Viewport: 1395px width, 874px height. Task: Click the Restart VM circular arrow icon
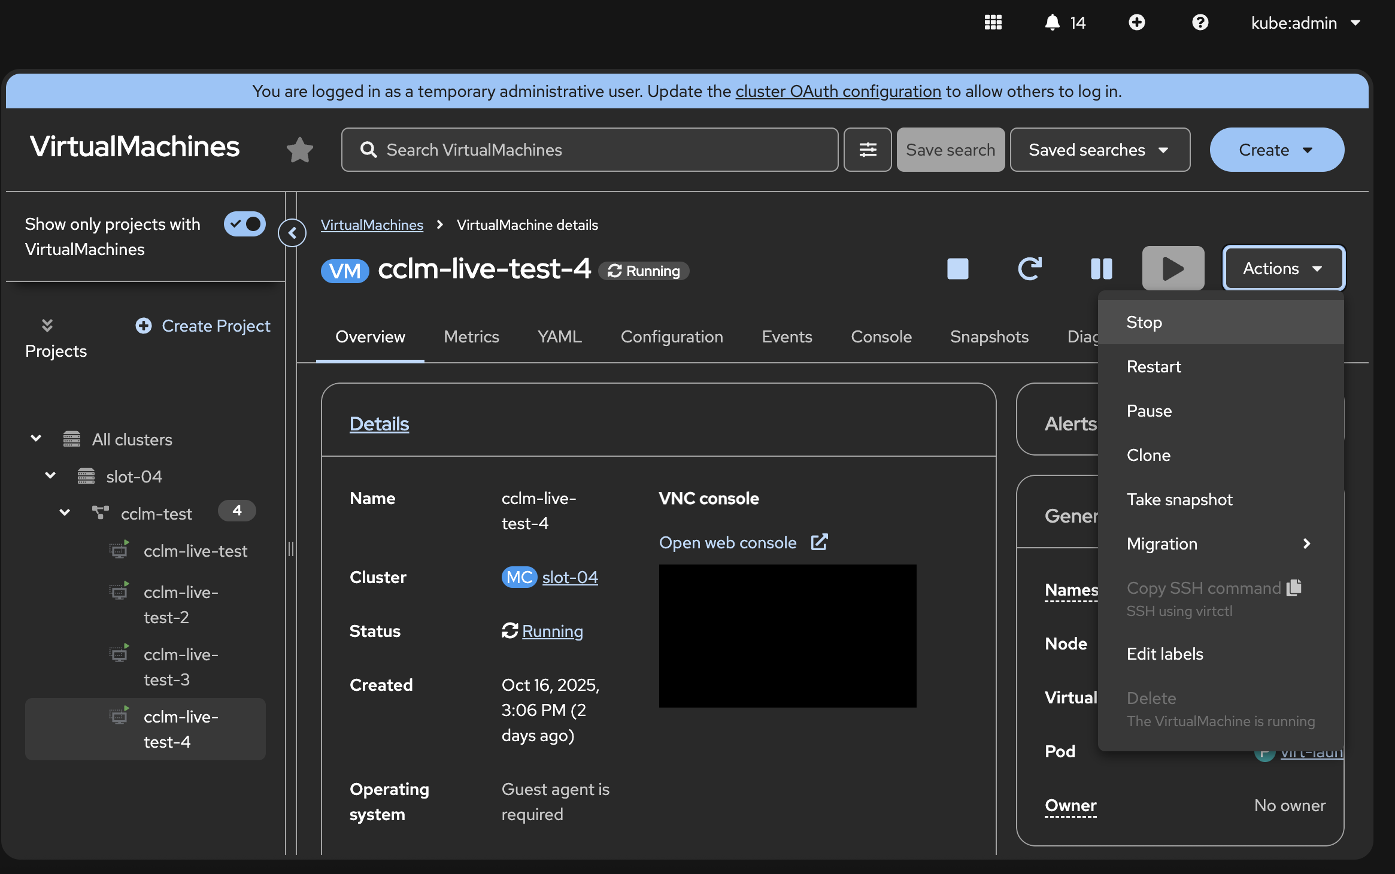[1029, 269]
